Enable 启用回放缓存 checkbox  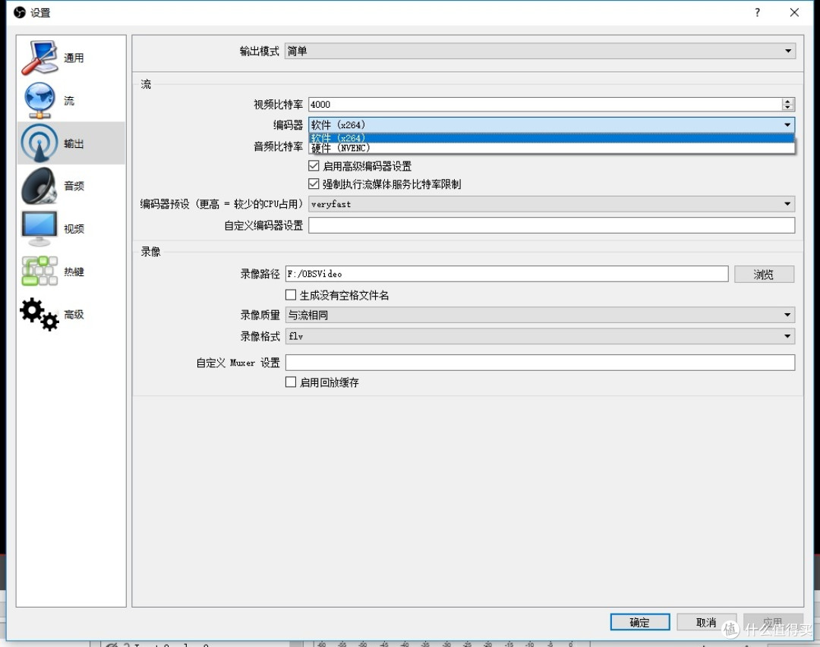(x=291, y=382)
